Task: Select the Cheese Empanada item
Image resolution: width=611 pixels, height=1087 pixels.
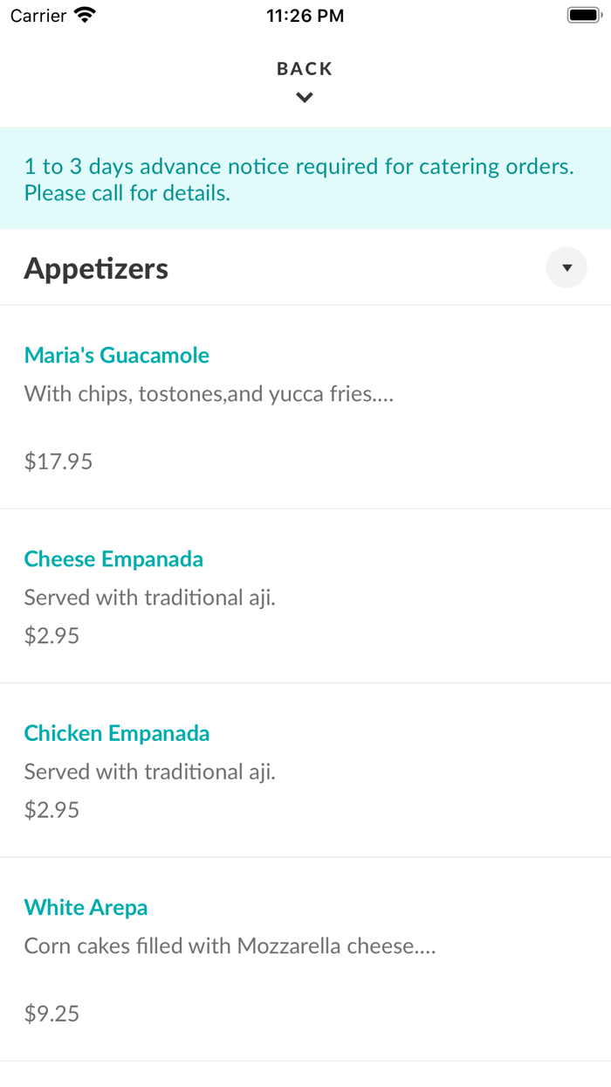Action: tap(113, 558)
